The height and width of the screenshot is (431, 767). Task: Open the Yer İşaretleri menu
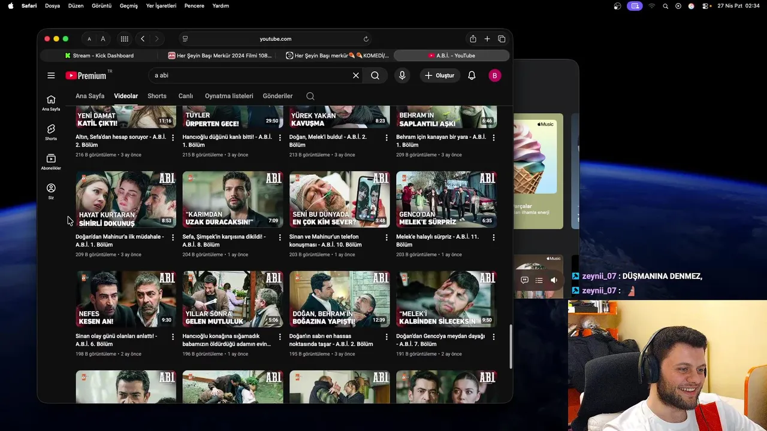click(161, 6)
